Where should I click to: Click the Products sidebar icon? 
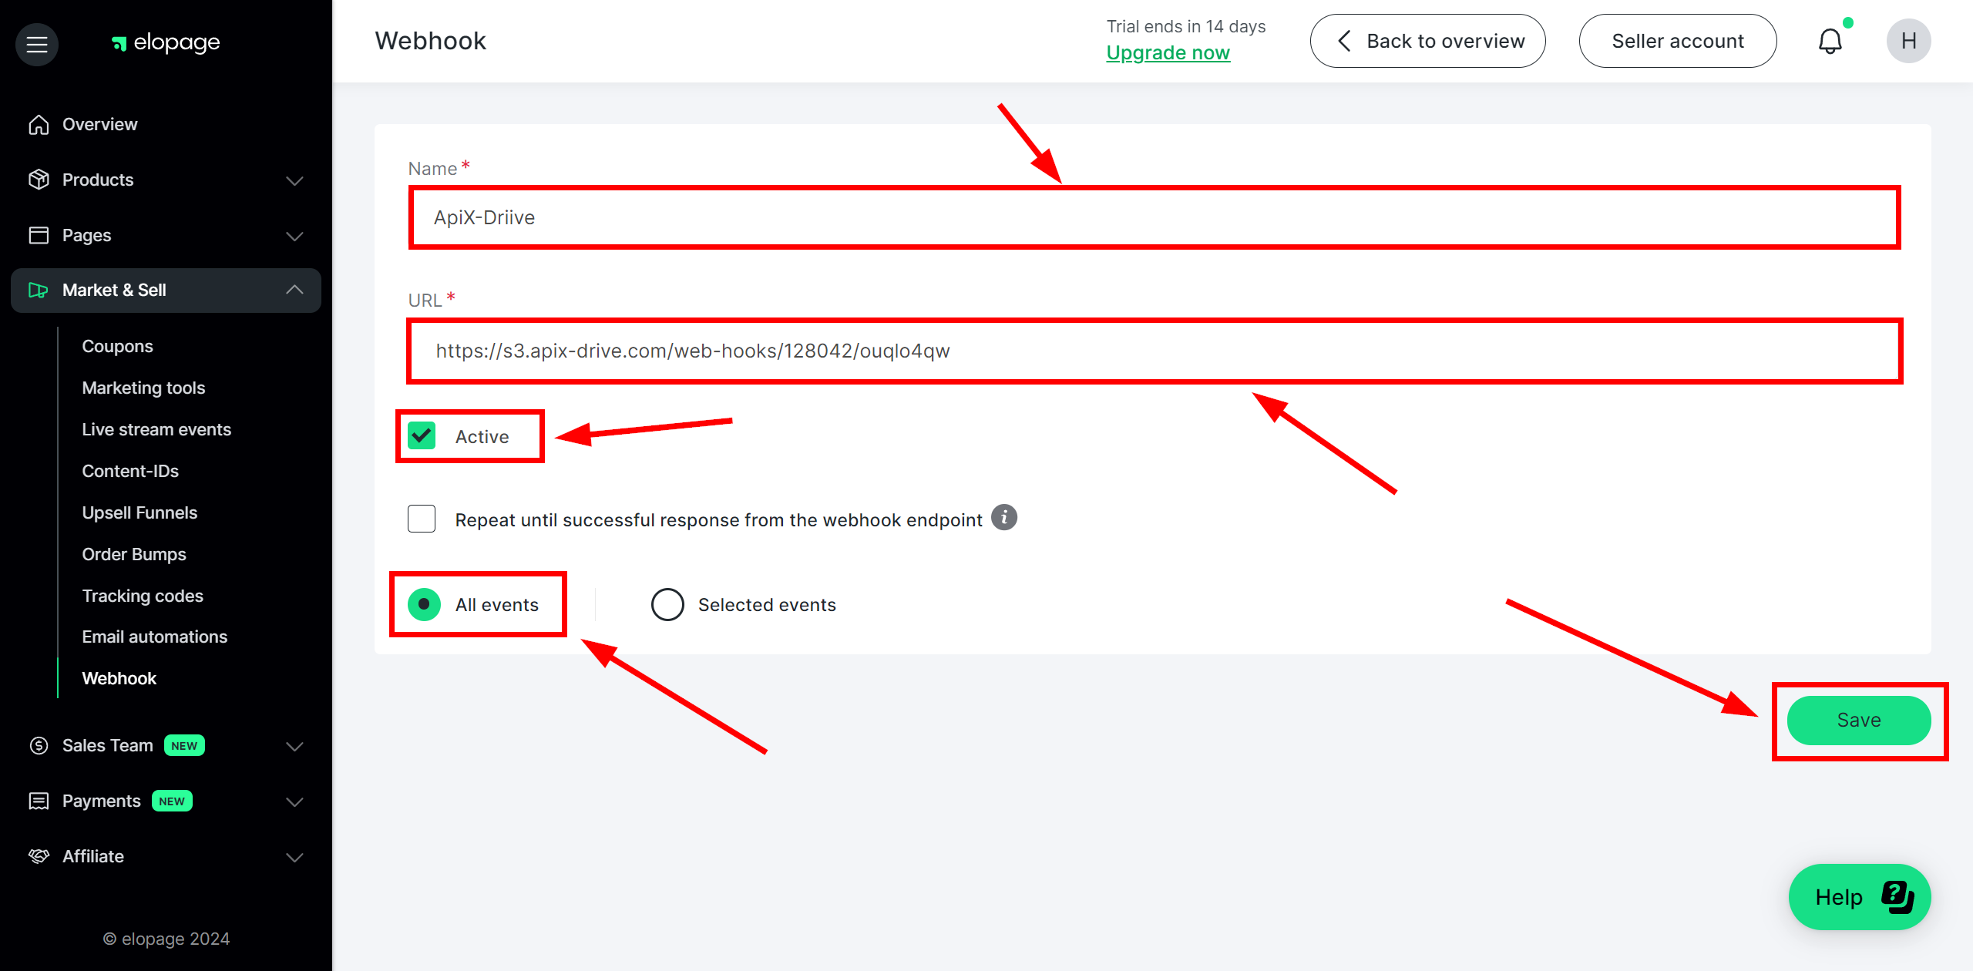38,179
